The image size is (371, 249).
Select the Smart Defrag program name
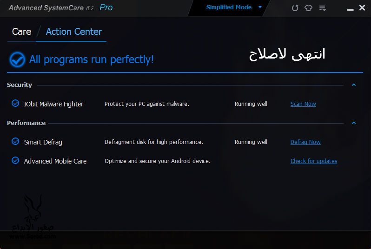[x=43, y=142]
